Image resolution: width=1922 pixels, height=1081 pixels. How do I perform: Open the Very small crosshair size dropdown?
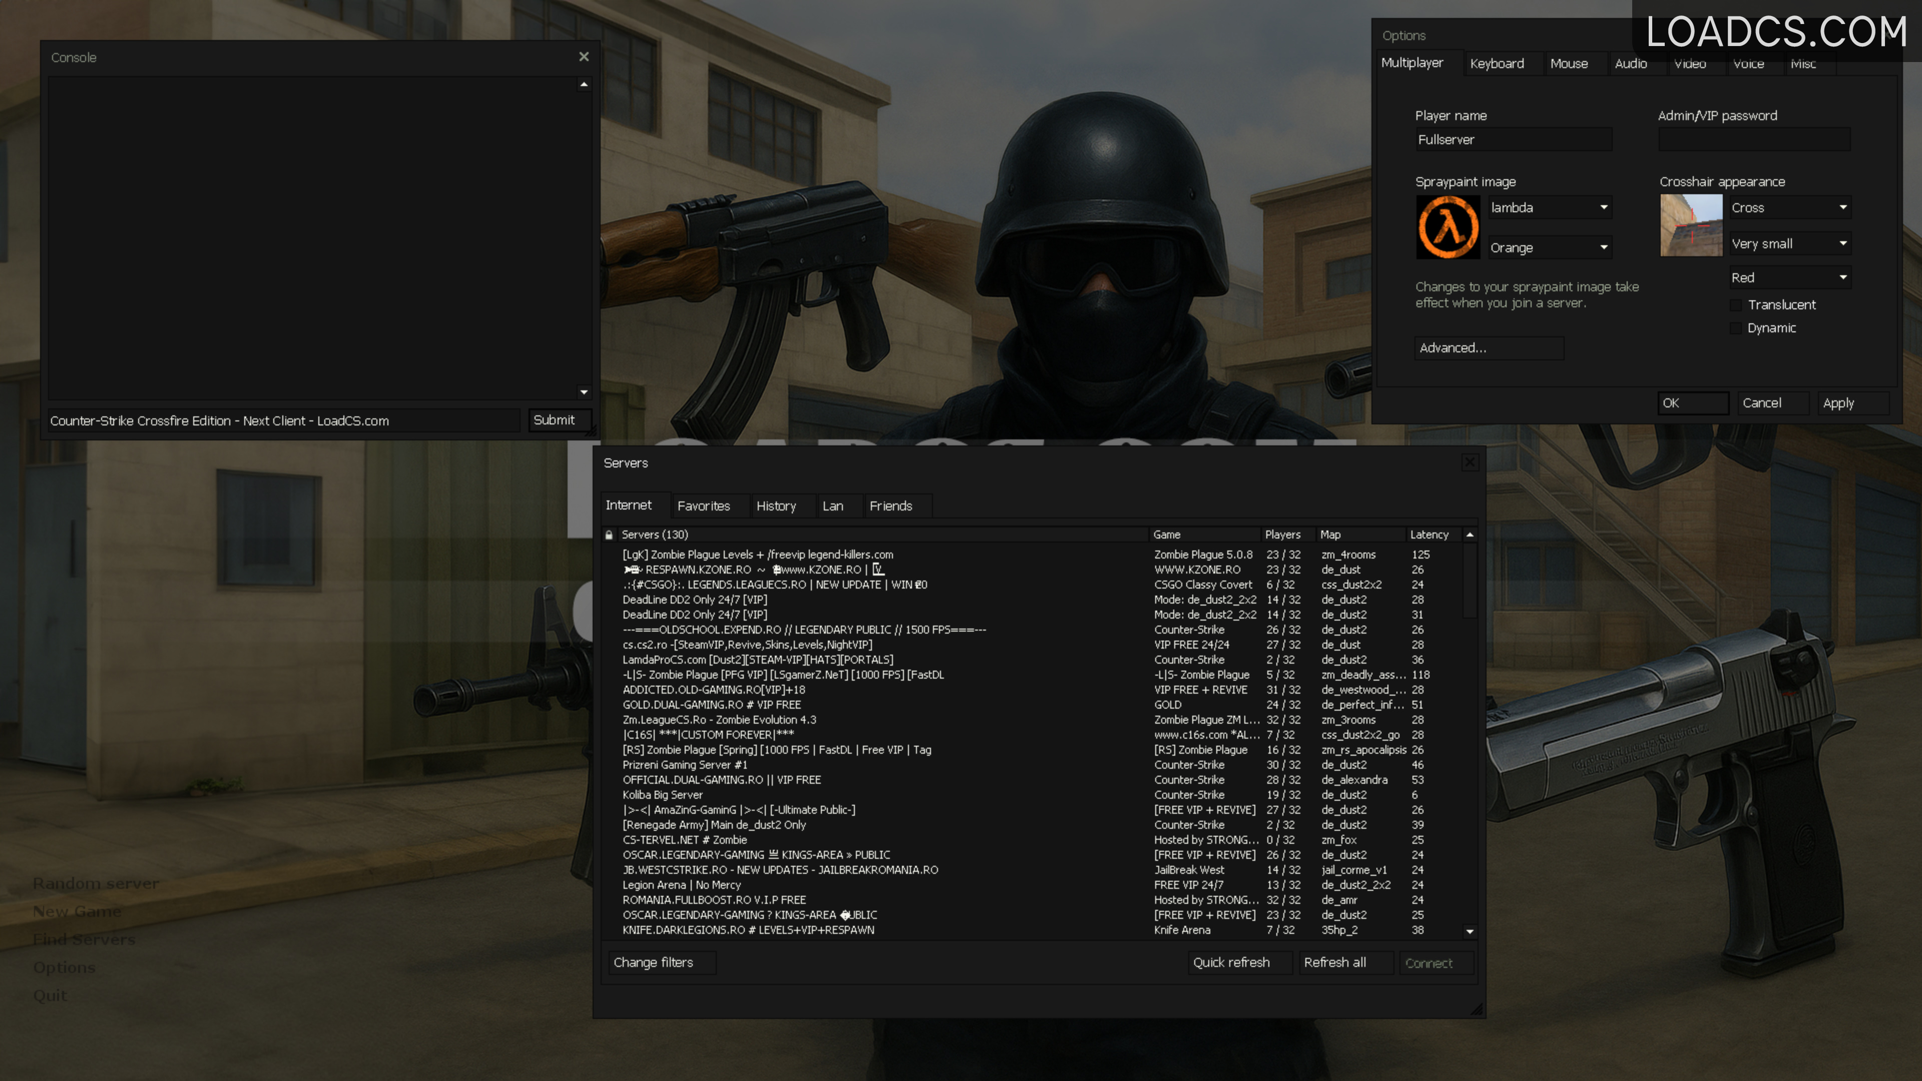coord(1790,243)
